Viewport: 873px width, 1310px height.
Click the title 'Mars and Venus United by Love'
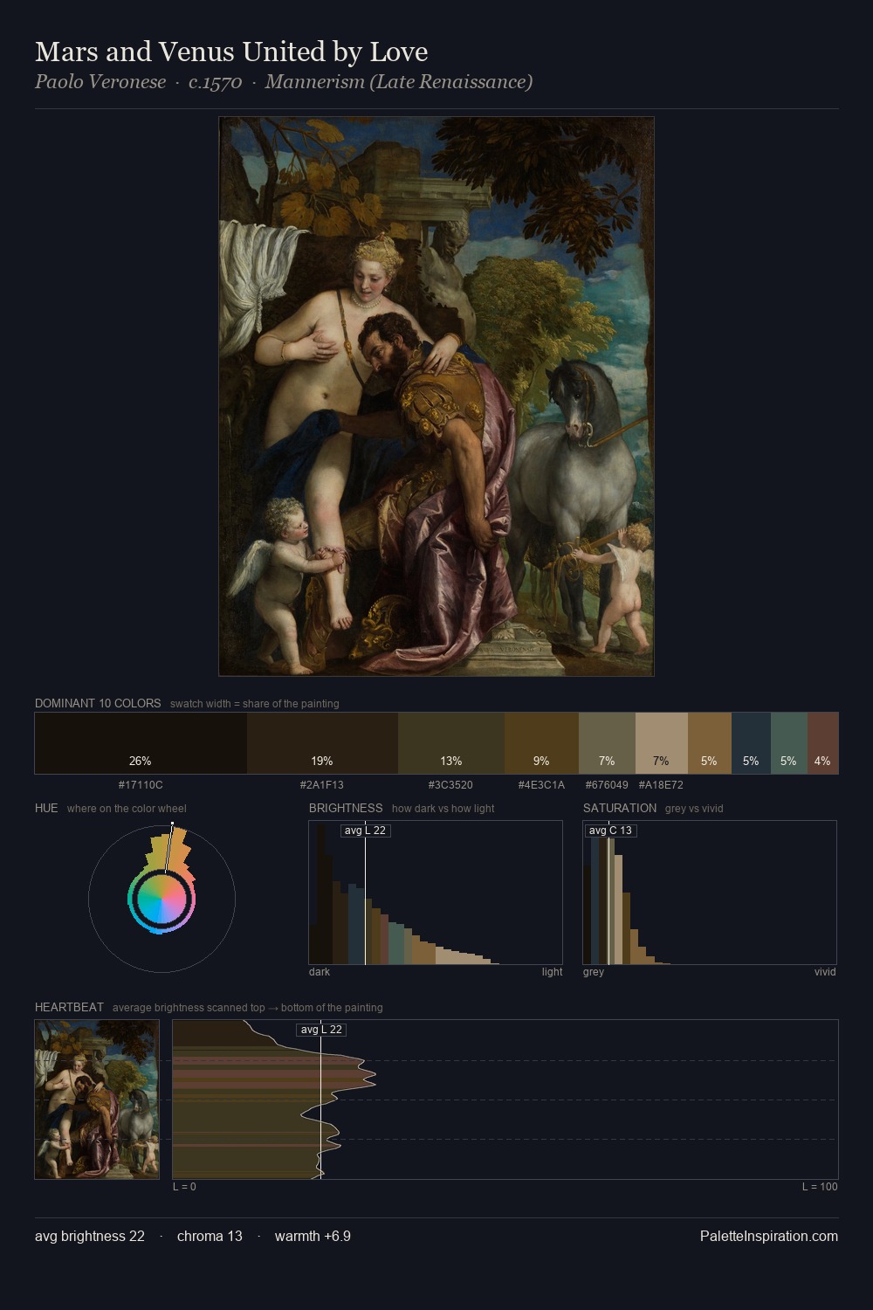tap(231, 52)
